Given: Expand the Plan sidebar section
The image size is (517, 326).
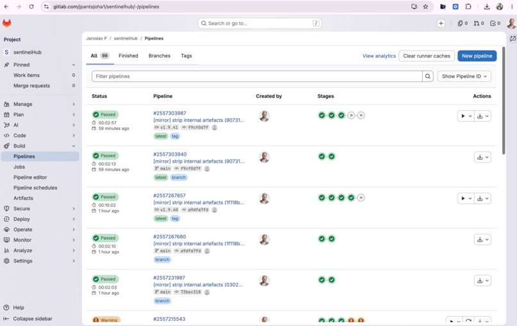Looking at the screenshot, I should click(x=40, y=115).
